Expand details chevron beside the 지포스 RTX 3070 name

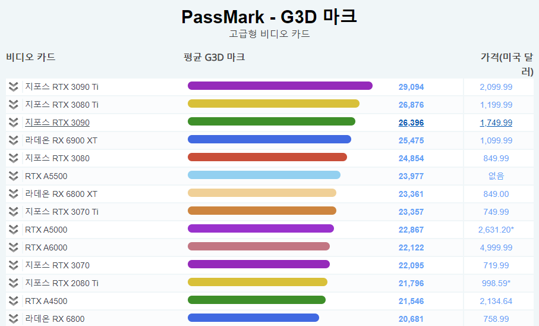[14, 265]
